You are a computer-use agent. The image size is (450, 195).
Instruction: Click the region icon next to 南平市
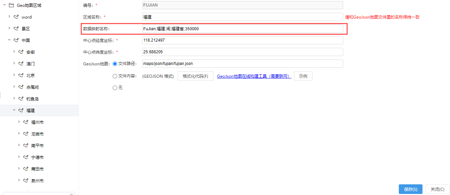point(26,145)
